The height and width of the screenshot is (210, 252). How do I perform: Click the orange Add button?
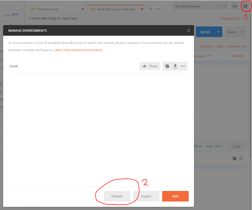click(x=175, y=196)
